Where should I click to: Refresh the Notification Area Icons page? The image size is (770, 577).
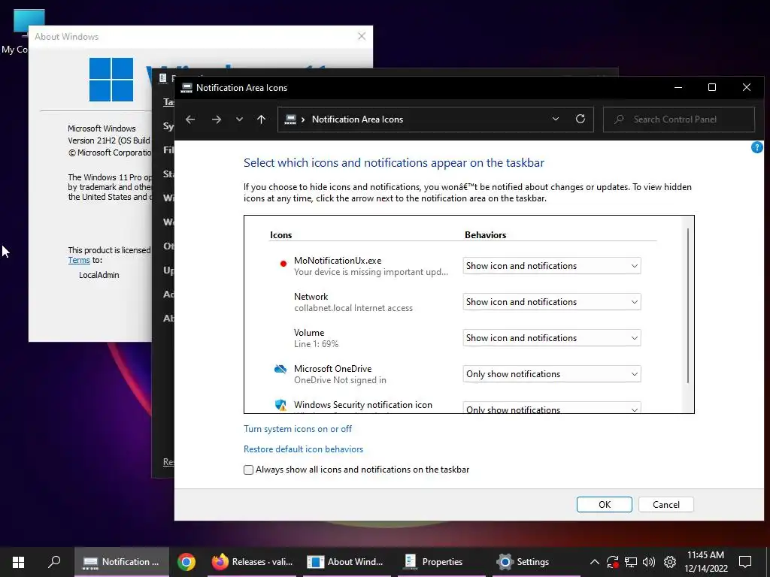point(581,119)
